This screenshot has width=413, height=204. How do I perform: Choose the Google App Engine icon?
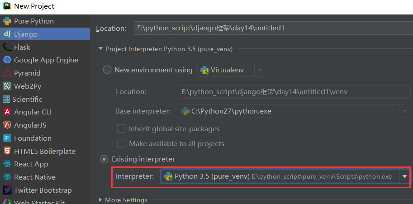pos(7,60)
